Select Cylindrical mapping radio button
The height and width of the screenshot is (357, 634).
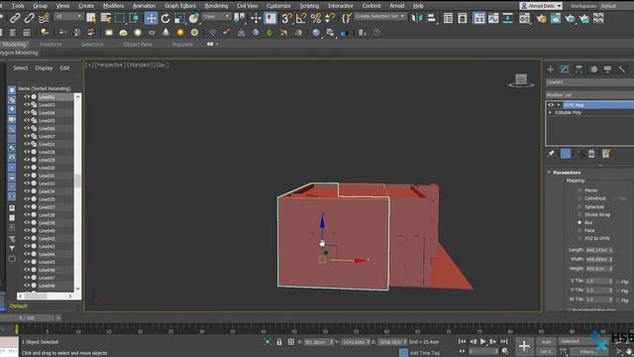click(580, 198)
